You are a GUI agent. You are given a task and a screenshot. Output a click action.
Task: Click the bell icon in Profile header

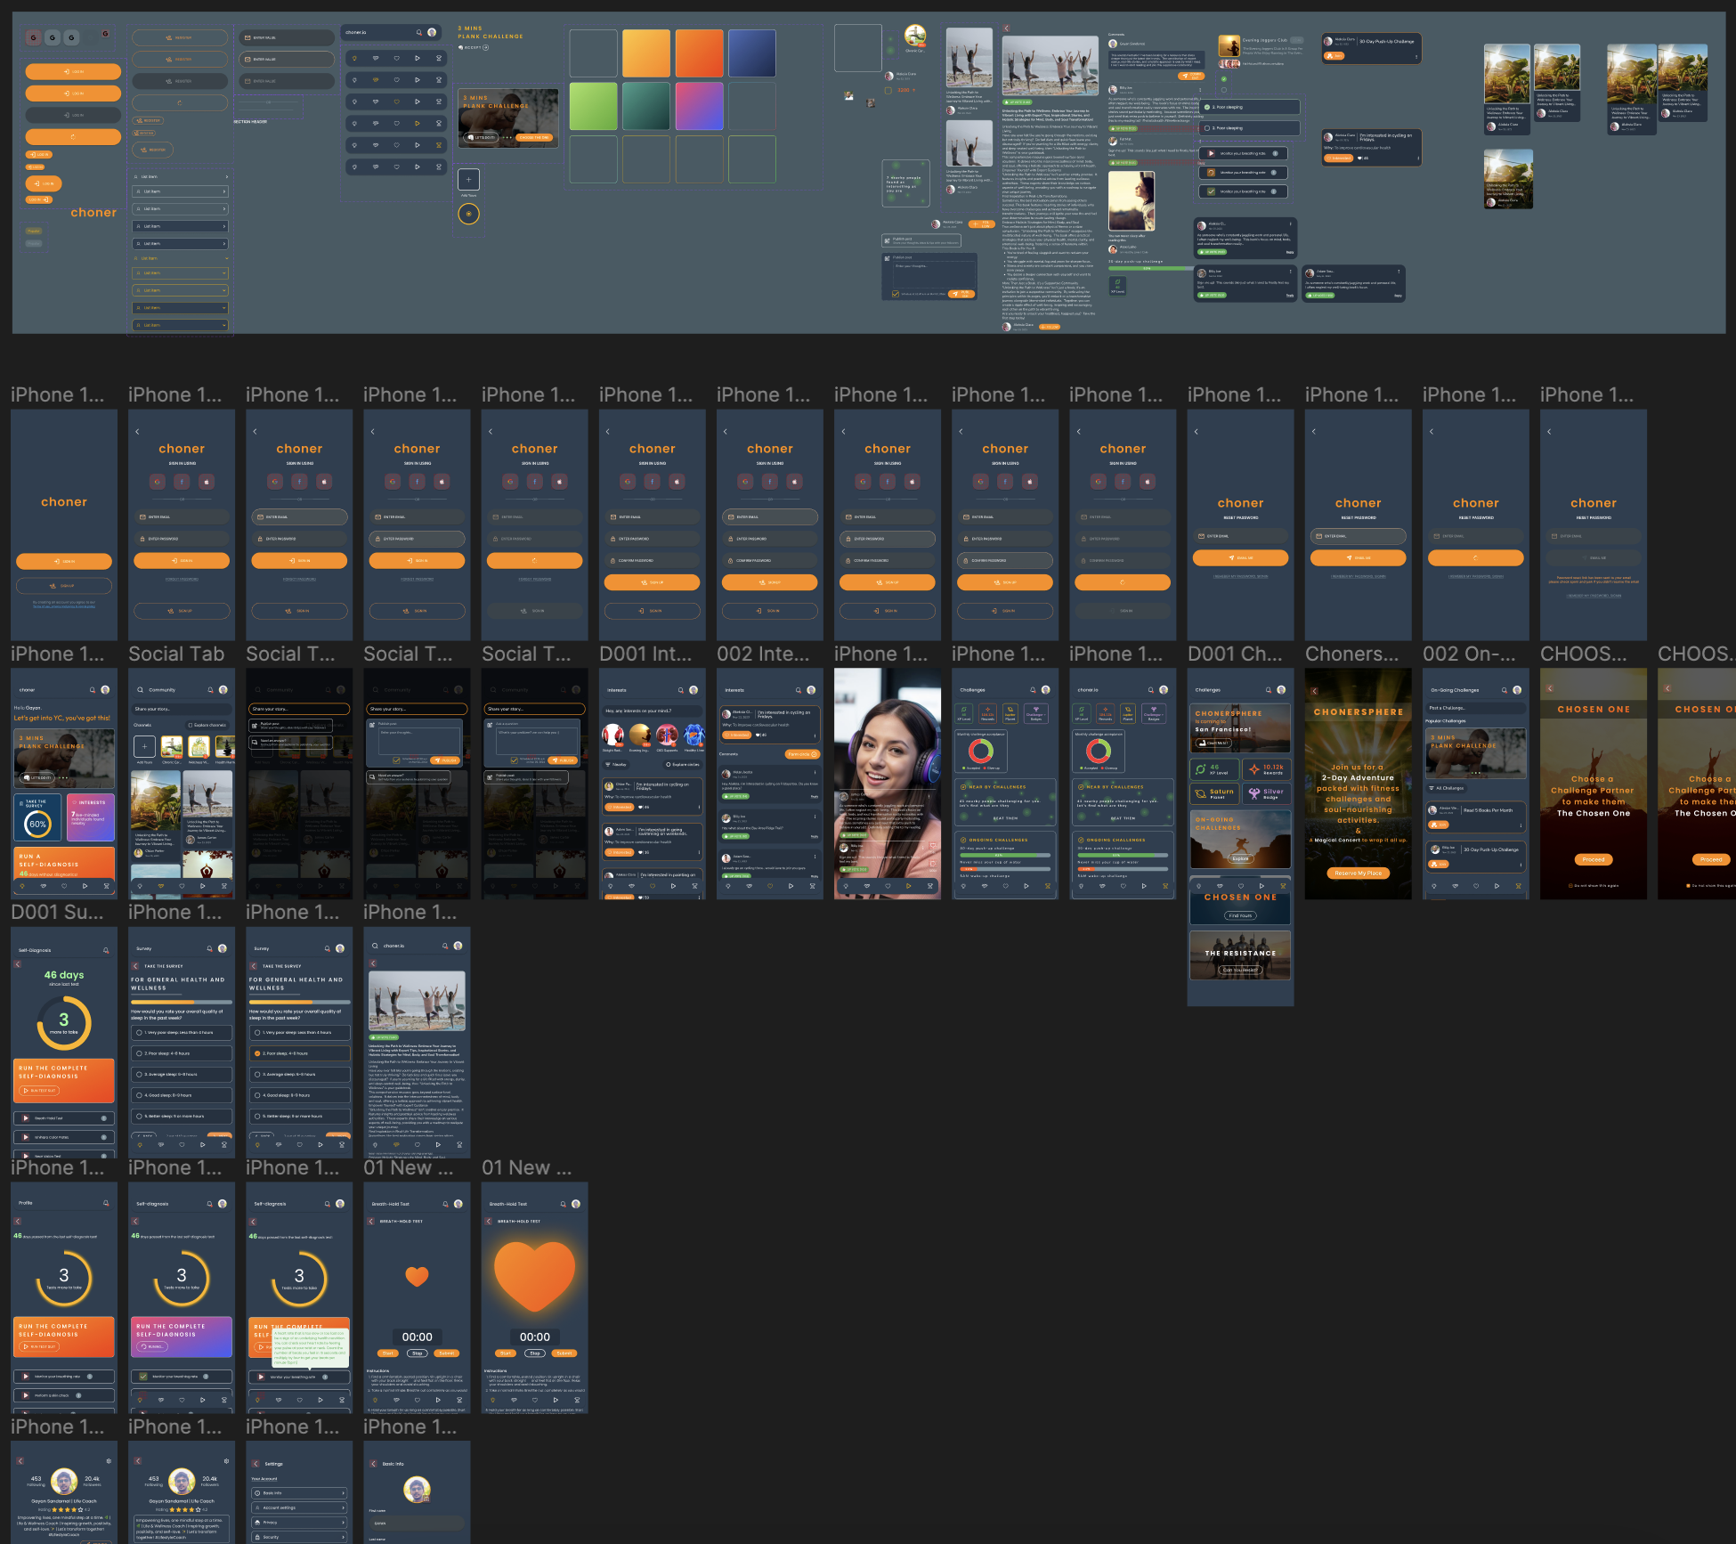(x=106, y=1203)
